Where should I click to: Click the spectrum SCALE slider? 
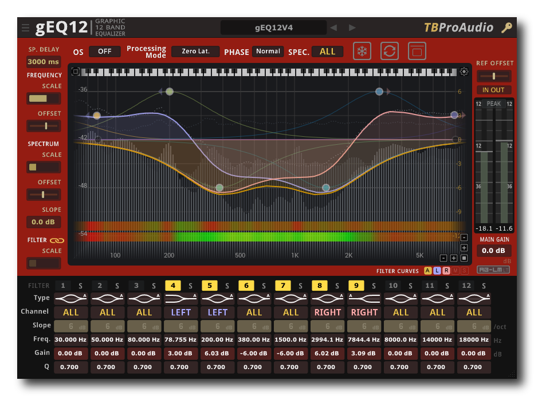click(x=44, y=167)
